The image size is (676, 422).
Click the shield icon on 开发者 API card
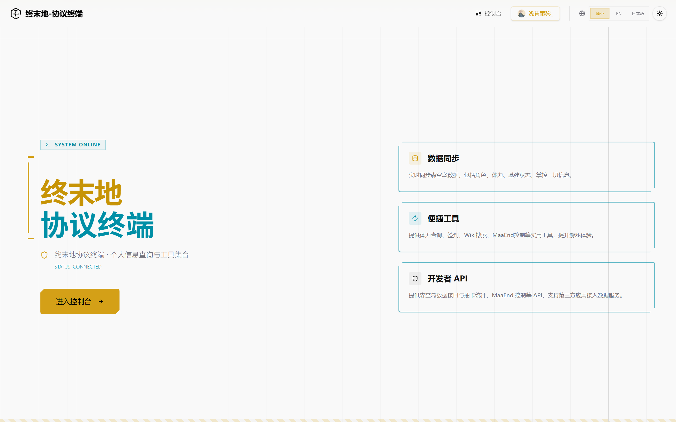[x=415, y=279]
